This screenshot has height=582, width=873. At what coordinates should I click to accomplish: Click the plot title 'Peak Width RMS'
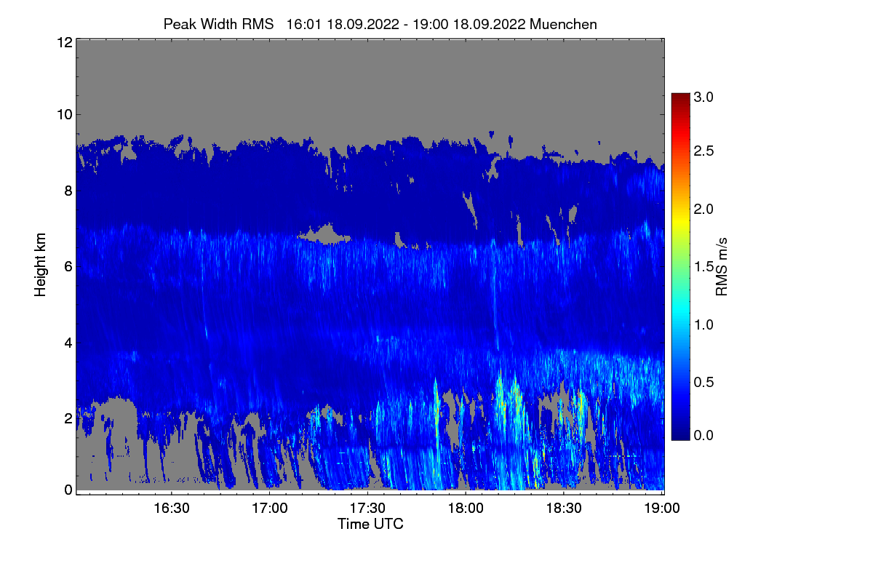(x=218, y=24)
